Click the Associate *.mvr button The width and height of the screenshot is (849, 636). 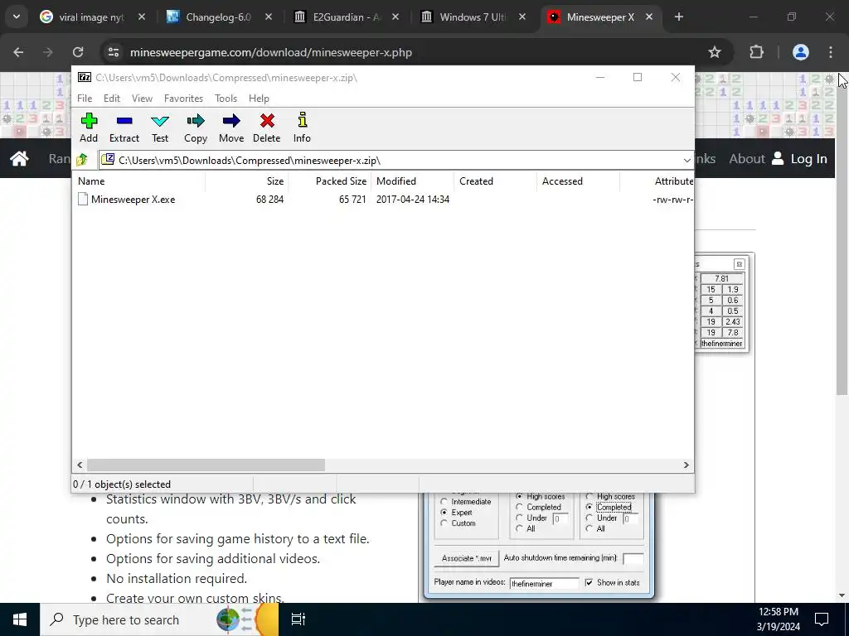(466, 558)
